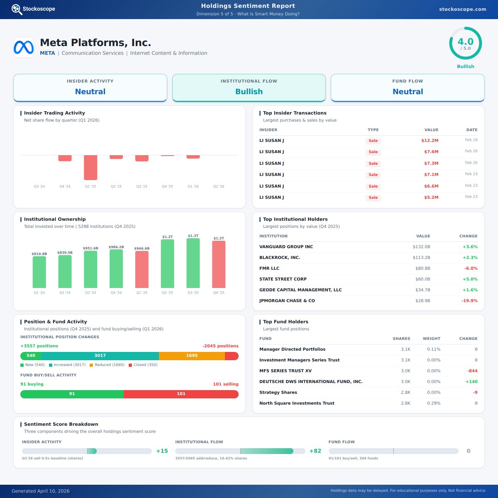Click the Stockoscope magnifier logo icon

coord(17,9)
